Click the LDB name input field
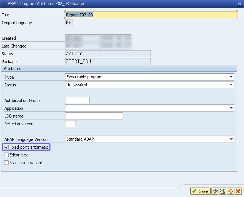 coord(94,116)
